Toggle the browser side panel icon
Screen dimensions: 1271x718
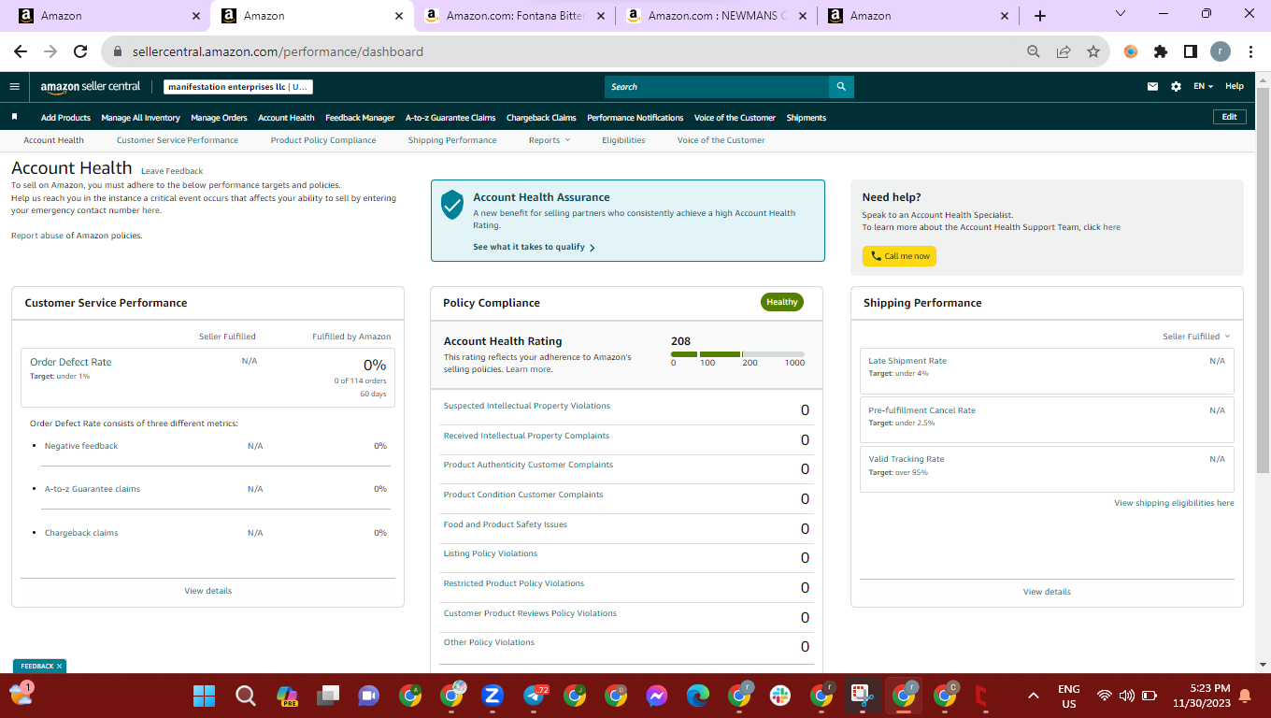coord(1191,52)
